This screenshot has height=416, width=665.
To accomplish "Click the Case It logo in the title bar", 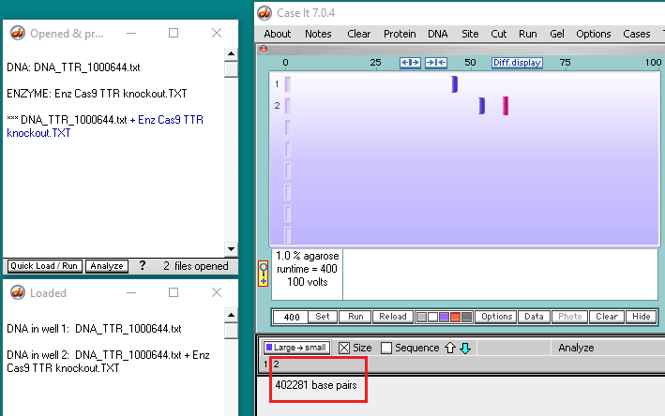I will click(x=264, y=13).
